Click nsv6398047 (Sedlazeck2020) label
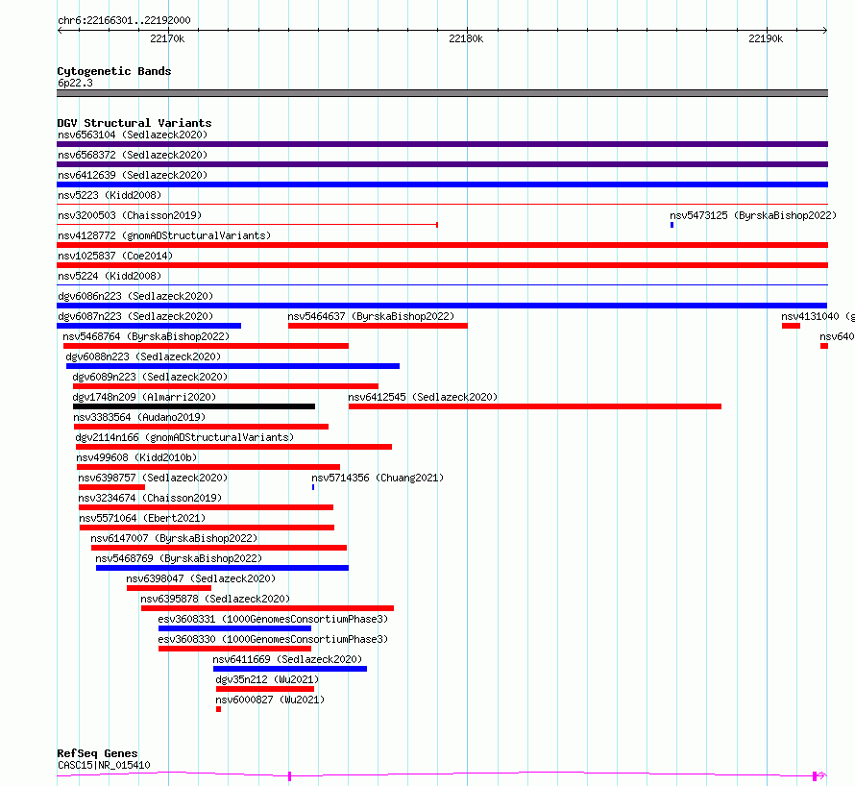Screen dimensions: 855x786 click(201, 578)
